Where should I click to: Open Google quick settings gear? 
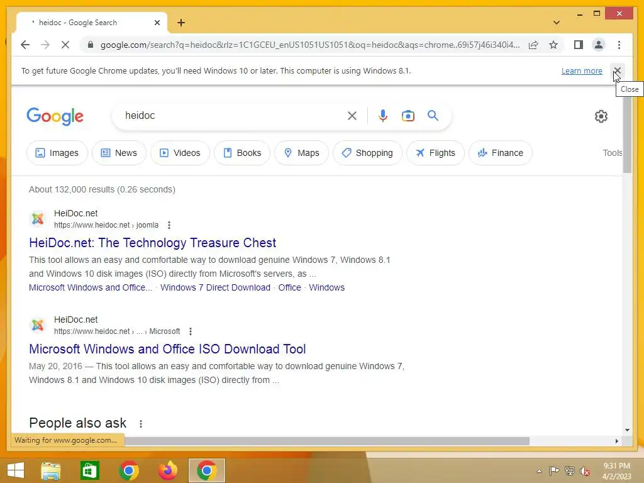click(x=601, y=116)
